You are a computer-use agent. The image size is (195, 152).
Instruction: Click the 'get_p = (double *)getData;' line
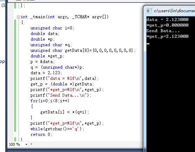[x=62, y=84]
